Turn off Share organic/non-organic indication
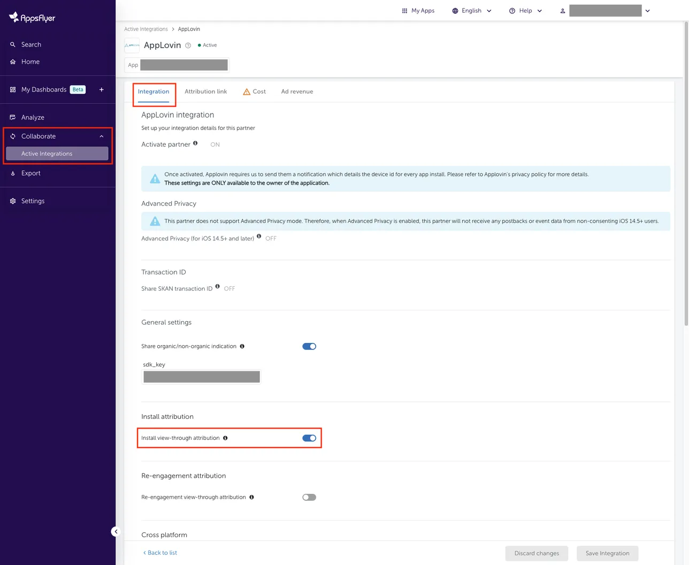Image resolution: width=690 pixels, height=565 pixels. click(309, 346)
